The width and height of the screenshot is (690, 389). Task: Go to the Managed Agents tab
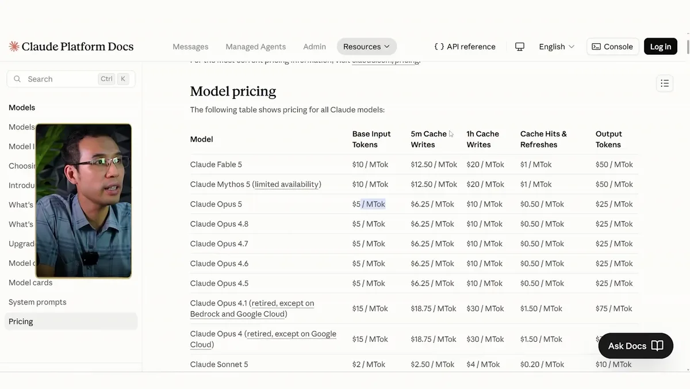point(255,47)
